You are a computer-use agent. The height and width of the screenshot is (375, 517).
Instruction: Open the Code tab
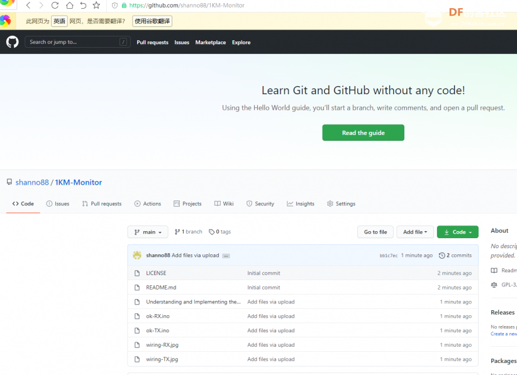tap(23, 204)
